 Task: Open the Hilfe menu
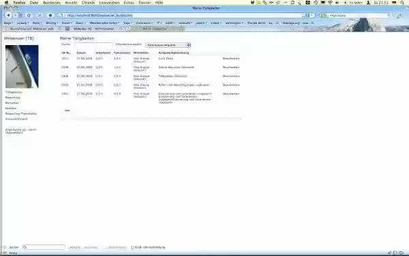(159, 3)
